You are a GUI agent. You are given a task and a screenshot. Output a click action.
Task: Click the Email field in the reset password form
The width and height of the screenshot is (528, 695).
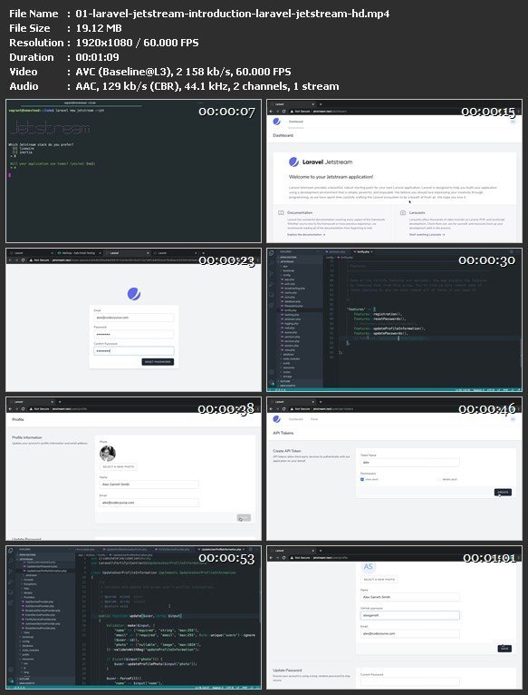pos(134,318)
